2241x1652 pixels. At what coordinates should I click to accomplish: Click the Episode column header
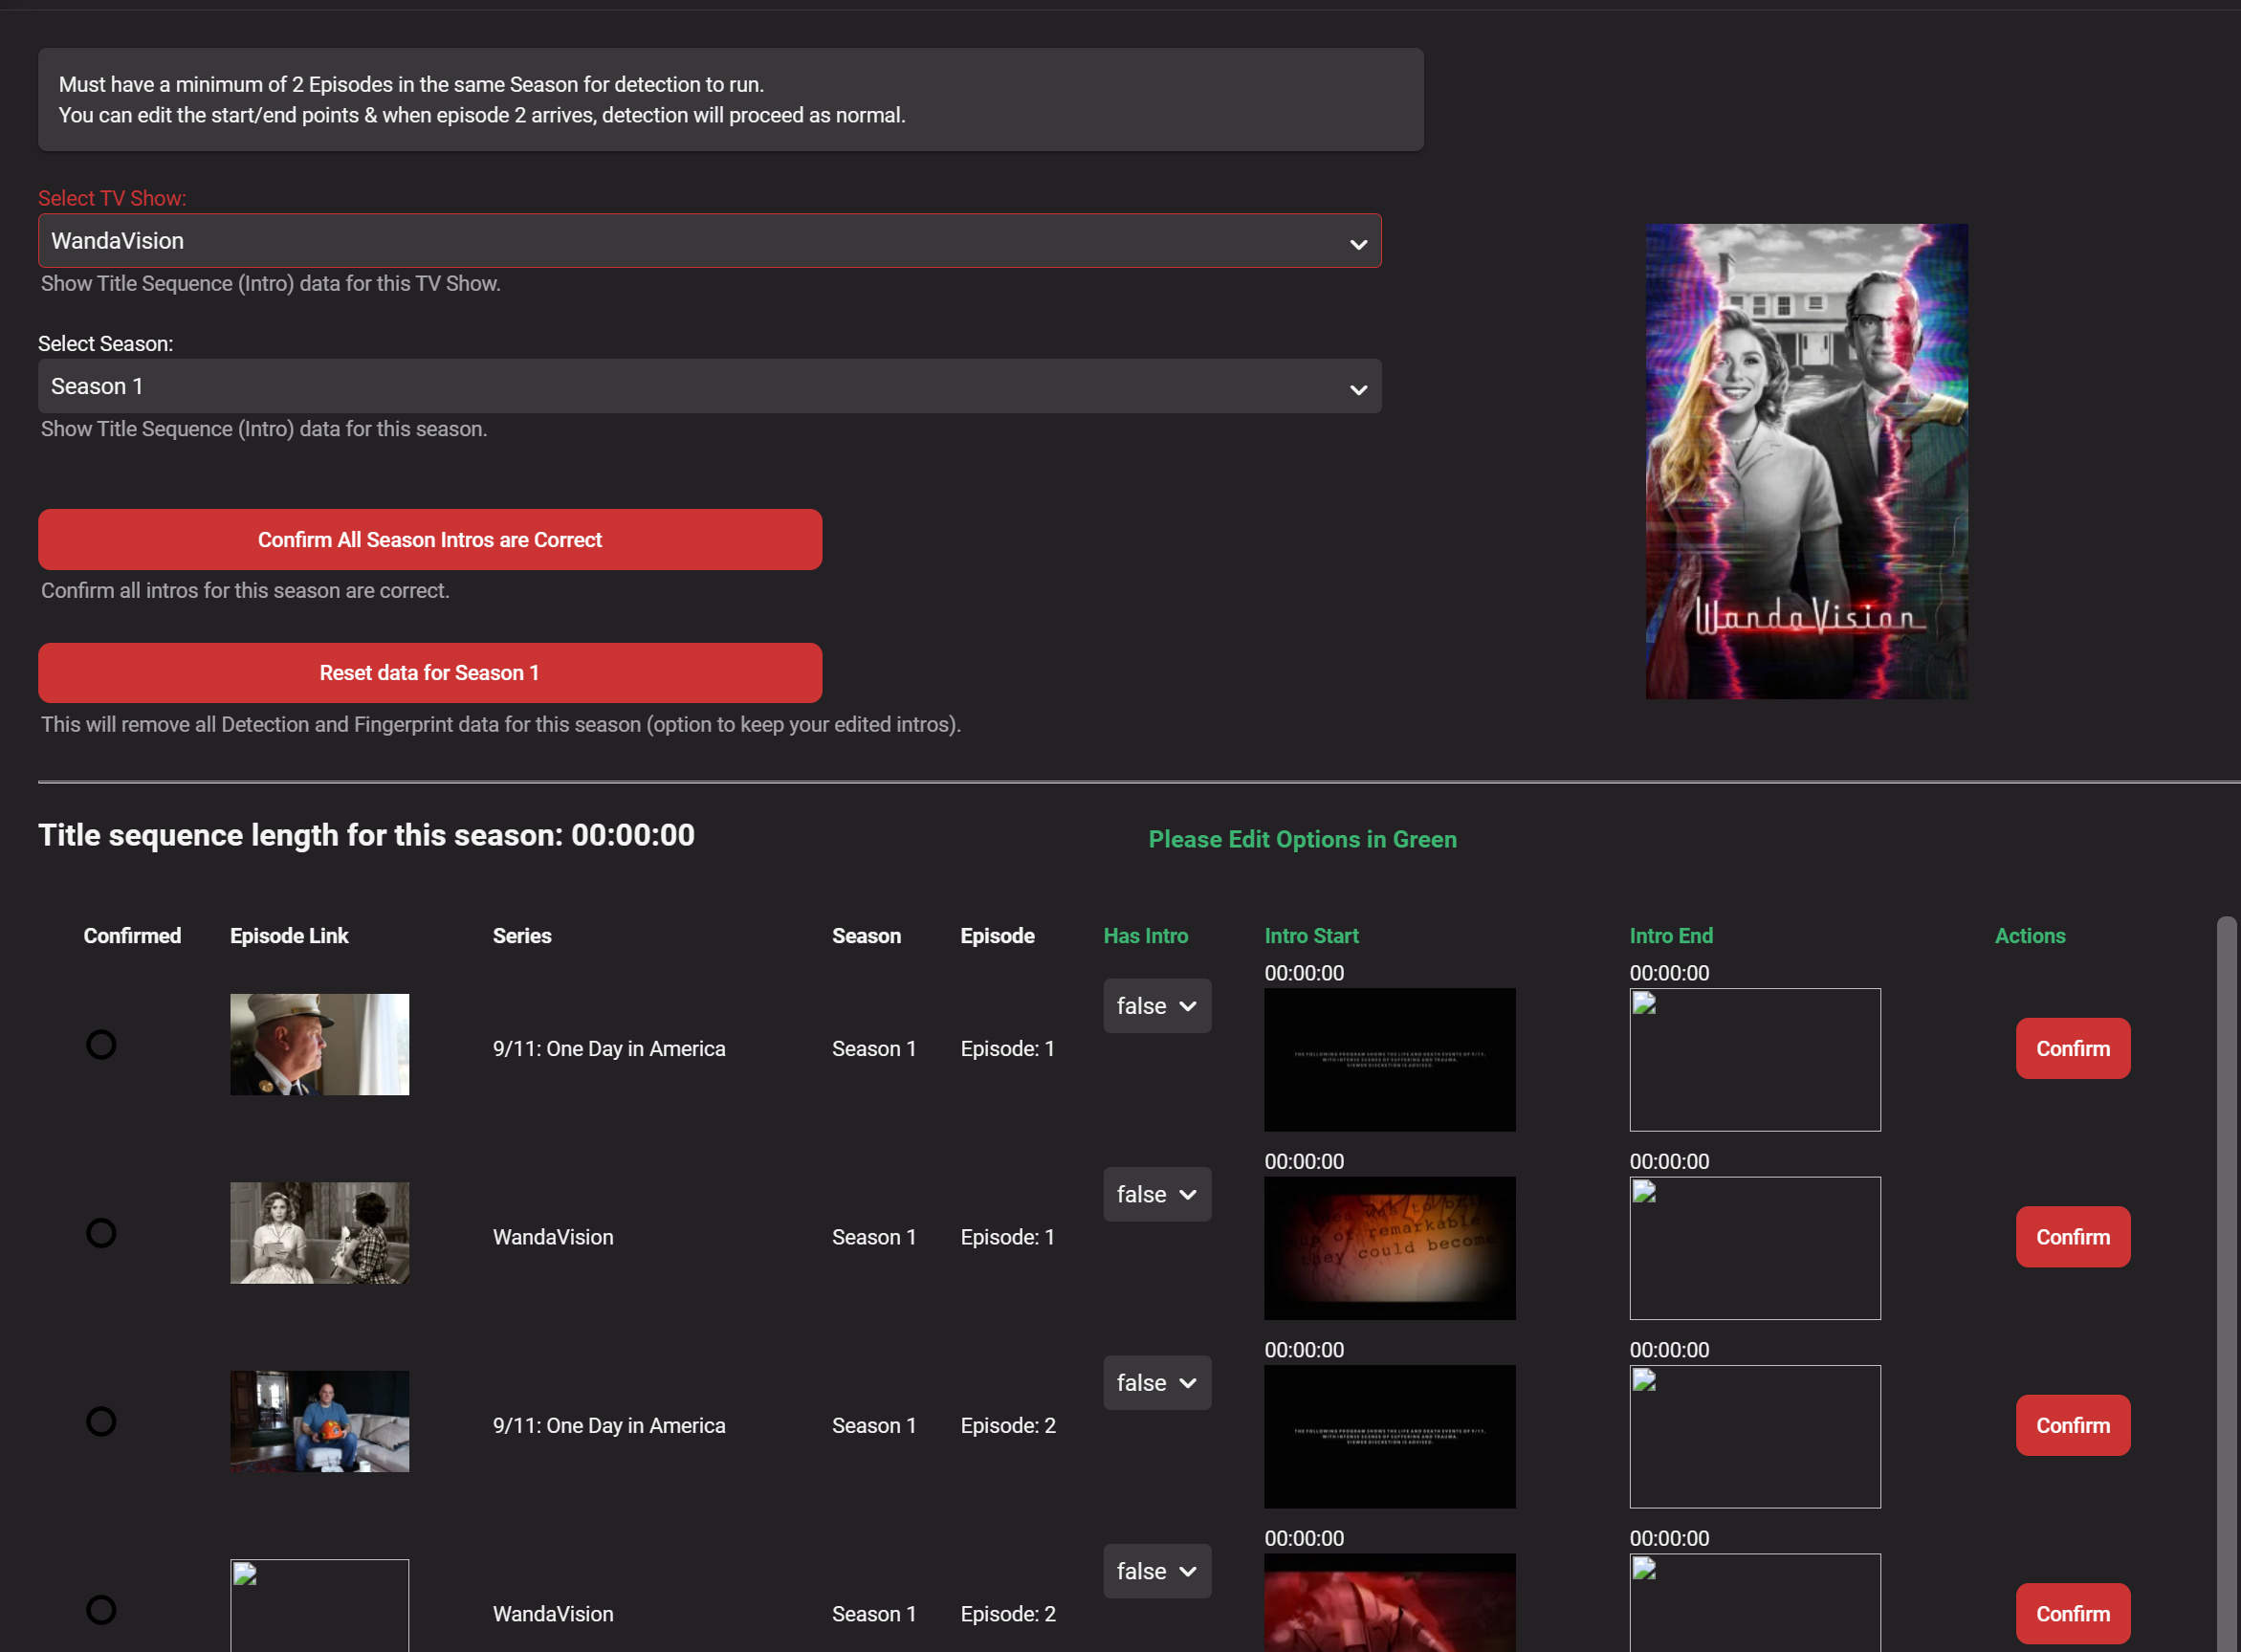click(x=997, y=936)
